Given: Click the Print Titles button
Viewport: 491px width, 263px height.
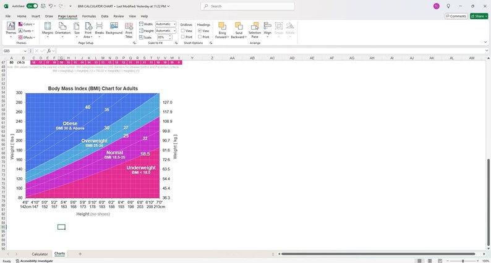Looking at the screenshot, I should 129,30.
